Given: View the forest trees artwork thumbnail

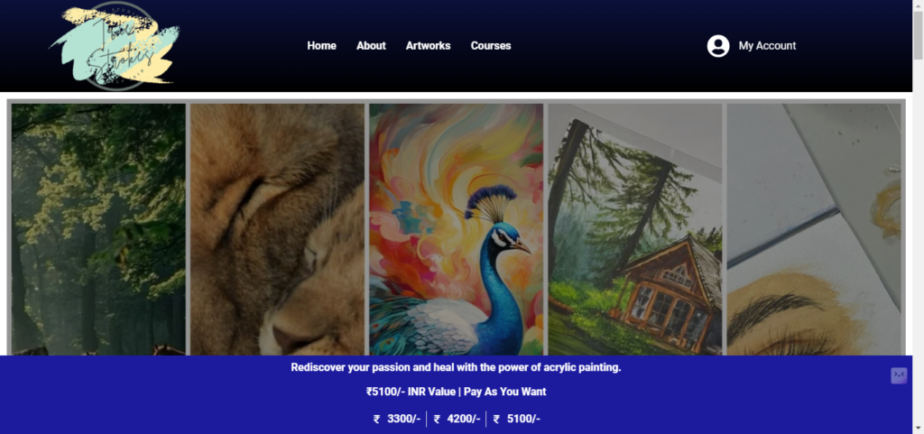Looking at the screenshot, I should click(98, 230).
